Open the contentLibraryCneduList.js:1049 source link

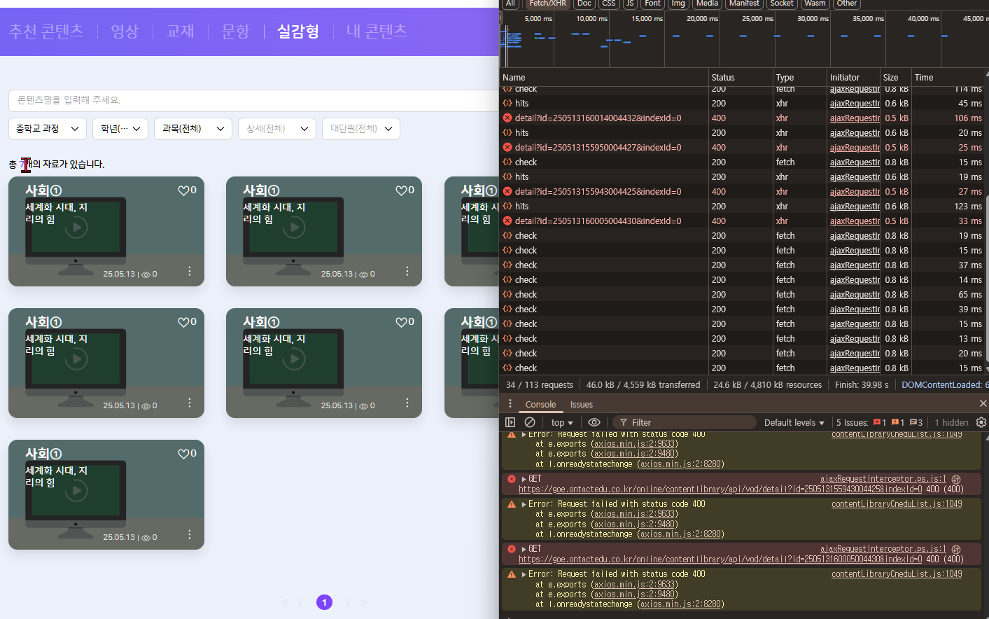tap(896, 504)
